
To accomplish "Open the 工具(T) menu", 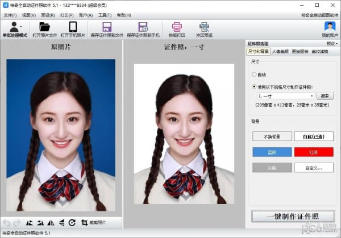I will 104,14.
